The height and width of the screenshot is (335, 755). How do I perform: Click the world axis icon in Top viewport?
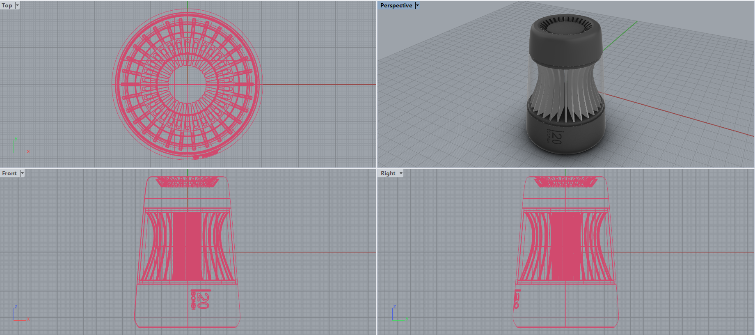click(20, 148)
